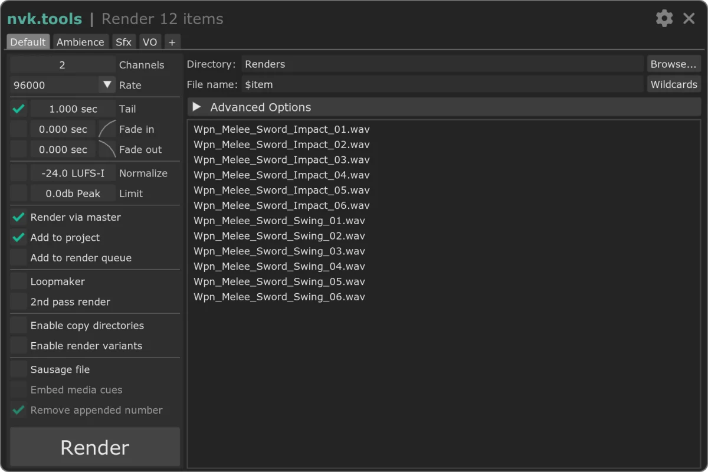This screenshot has height=472, width=708.
Task: Click the Fade out curve shape icon
Action: pos(107,149)
